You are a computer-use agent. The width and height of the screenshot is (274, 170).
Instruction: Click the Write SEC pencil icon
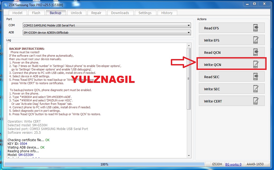[256, 89]
